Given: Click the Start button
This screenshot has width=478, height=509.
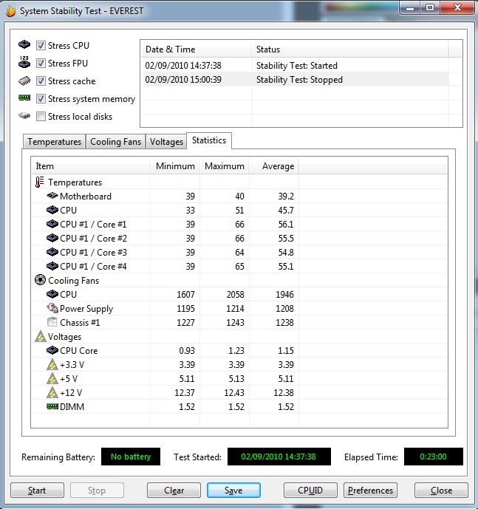Looking at the screenshot, I should [x=37, y=491].
